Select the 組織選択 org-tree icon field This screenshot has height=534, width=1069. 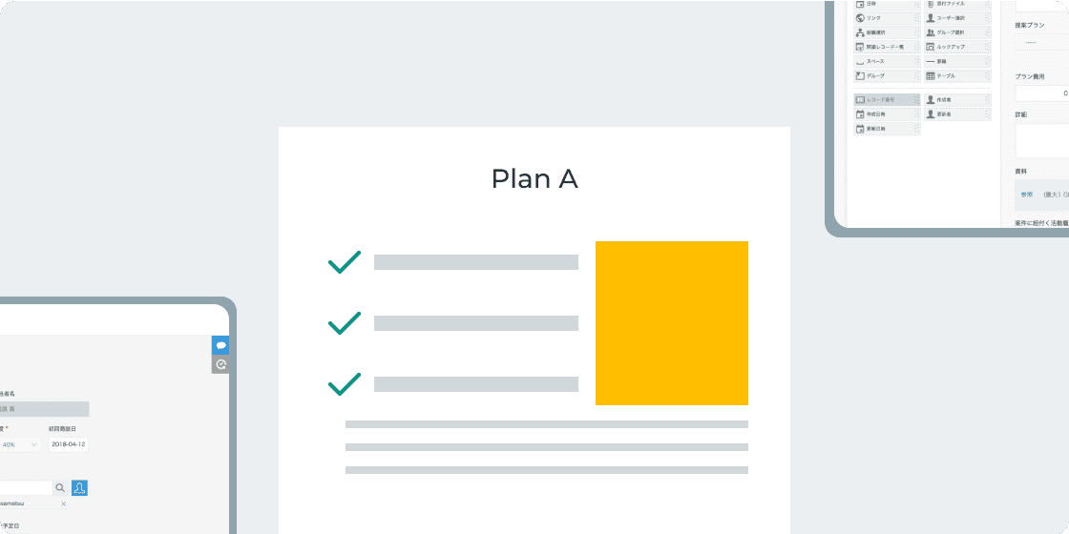[860, 32]
